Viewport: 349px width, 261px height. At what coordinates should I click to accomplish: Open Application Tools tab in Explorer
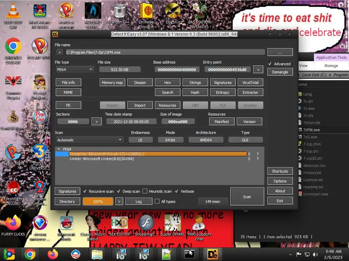[x=331, y=57]
